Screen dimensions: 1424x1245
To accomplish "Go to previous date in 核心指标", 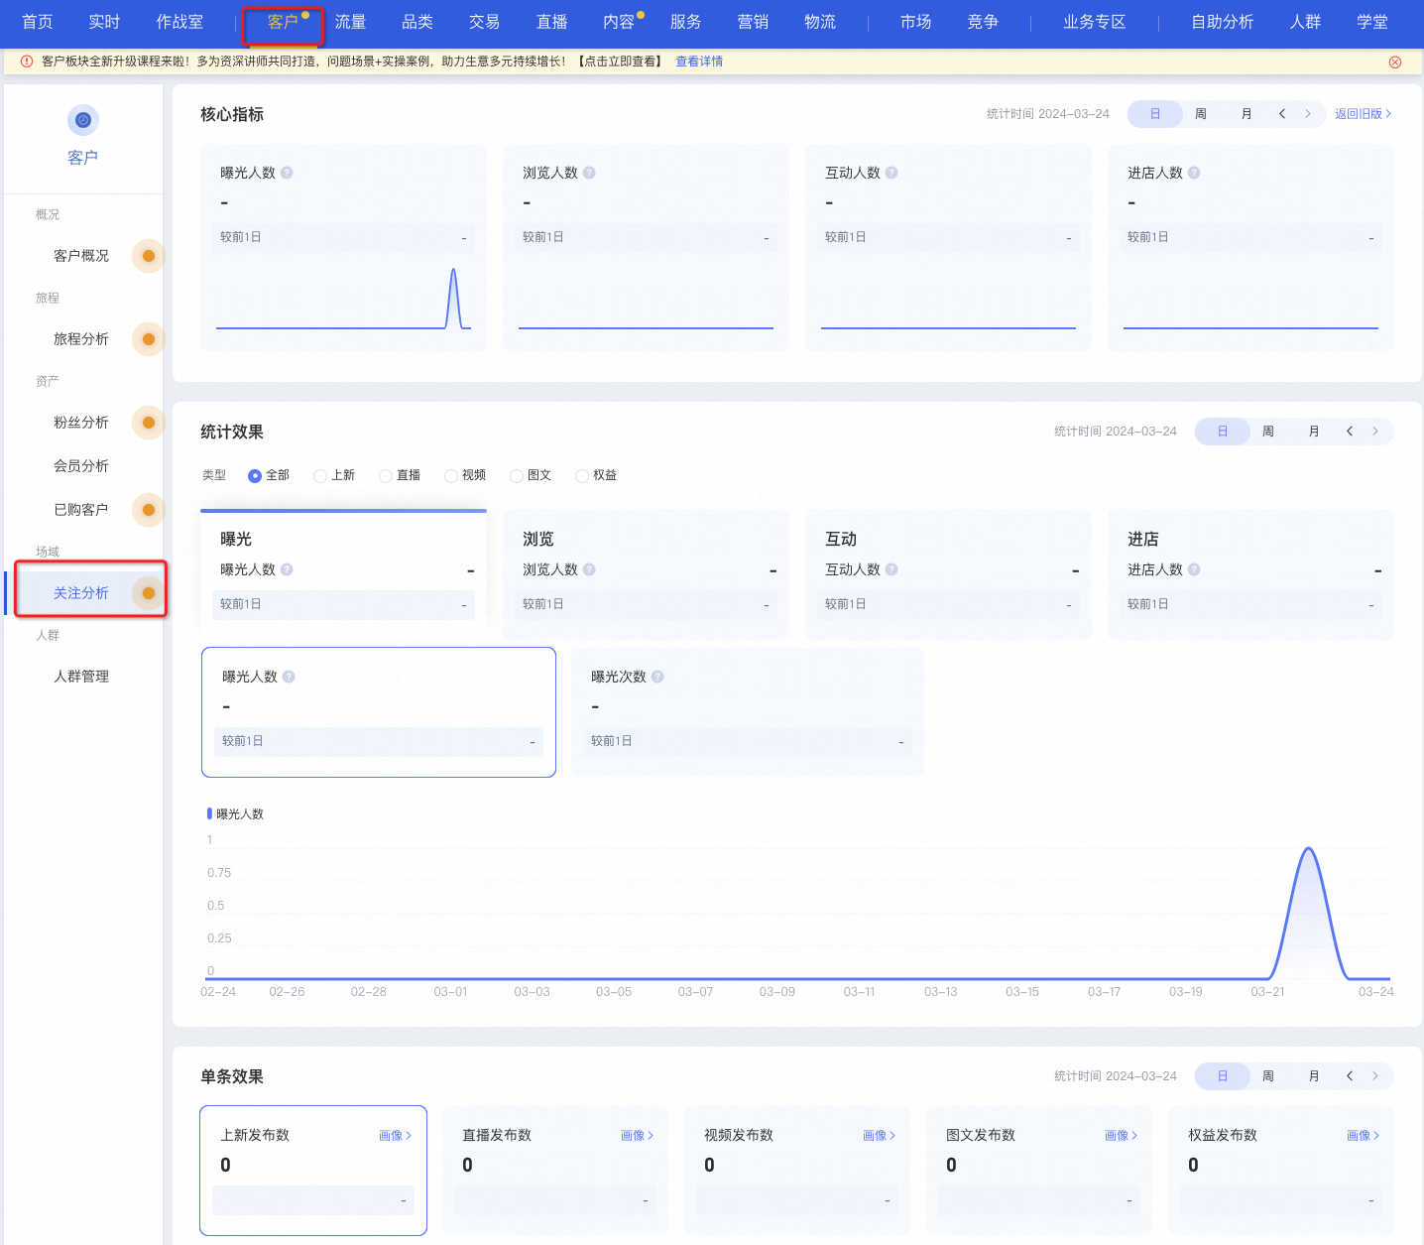I will click(x=1282, y=114).
